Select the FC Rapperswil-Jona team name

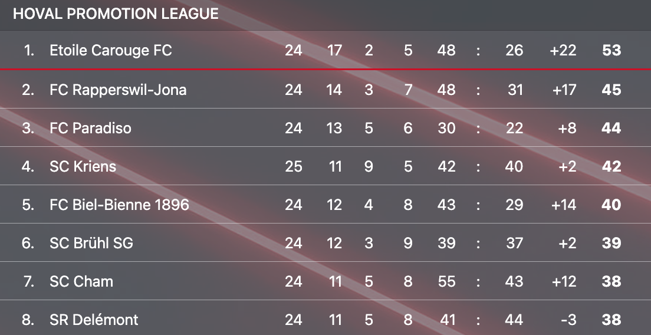pyautogui.click(x=118, y=90)
